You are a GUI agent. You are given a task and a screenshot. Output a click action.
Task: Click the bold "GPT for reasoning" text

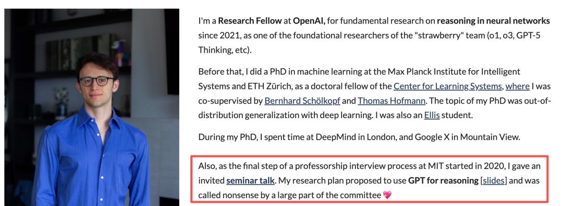pyautogui.click(x=444, y=181)
